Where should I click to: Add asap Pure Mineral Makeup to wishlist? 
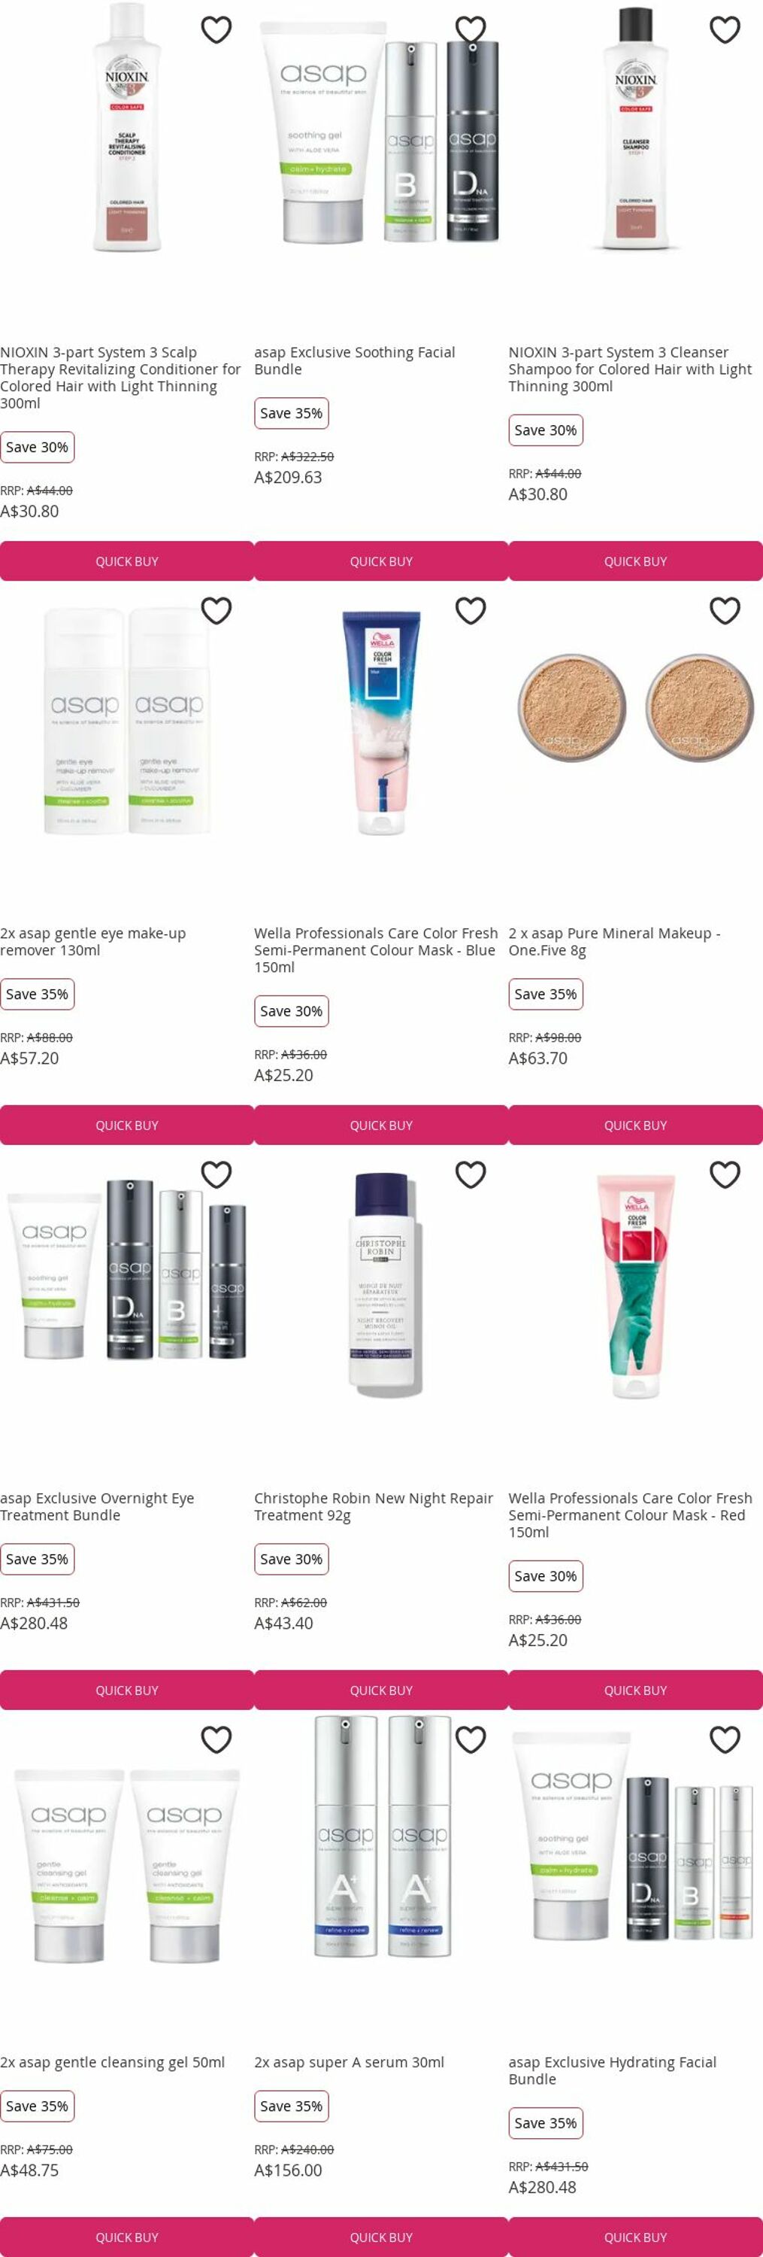click(725, 611)
